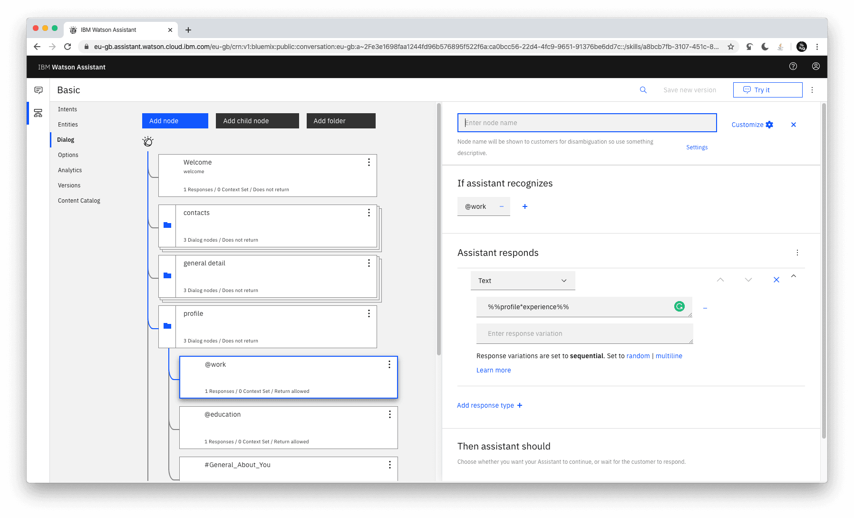The image size is (854, 518).
Task: Remove the %%profile*experience%% variation
Action: (705, 308)
